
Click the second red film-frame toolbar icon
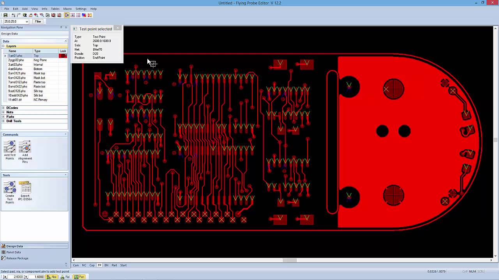coord(59,15)
